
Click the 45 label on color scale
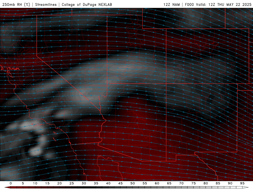120,183
